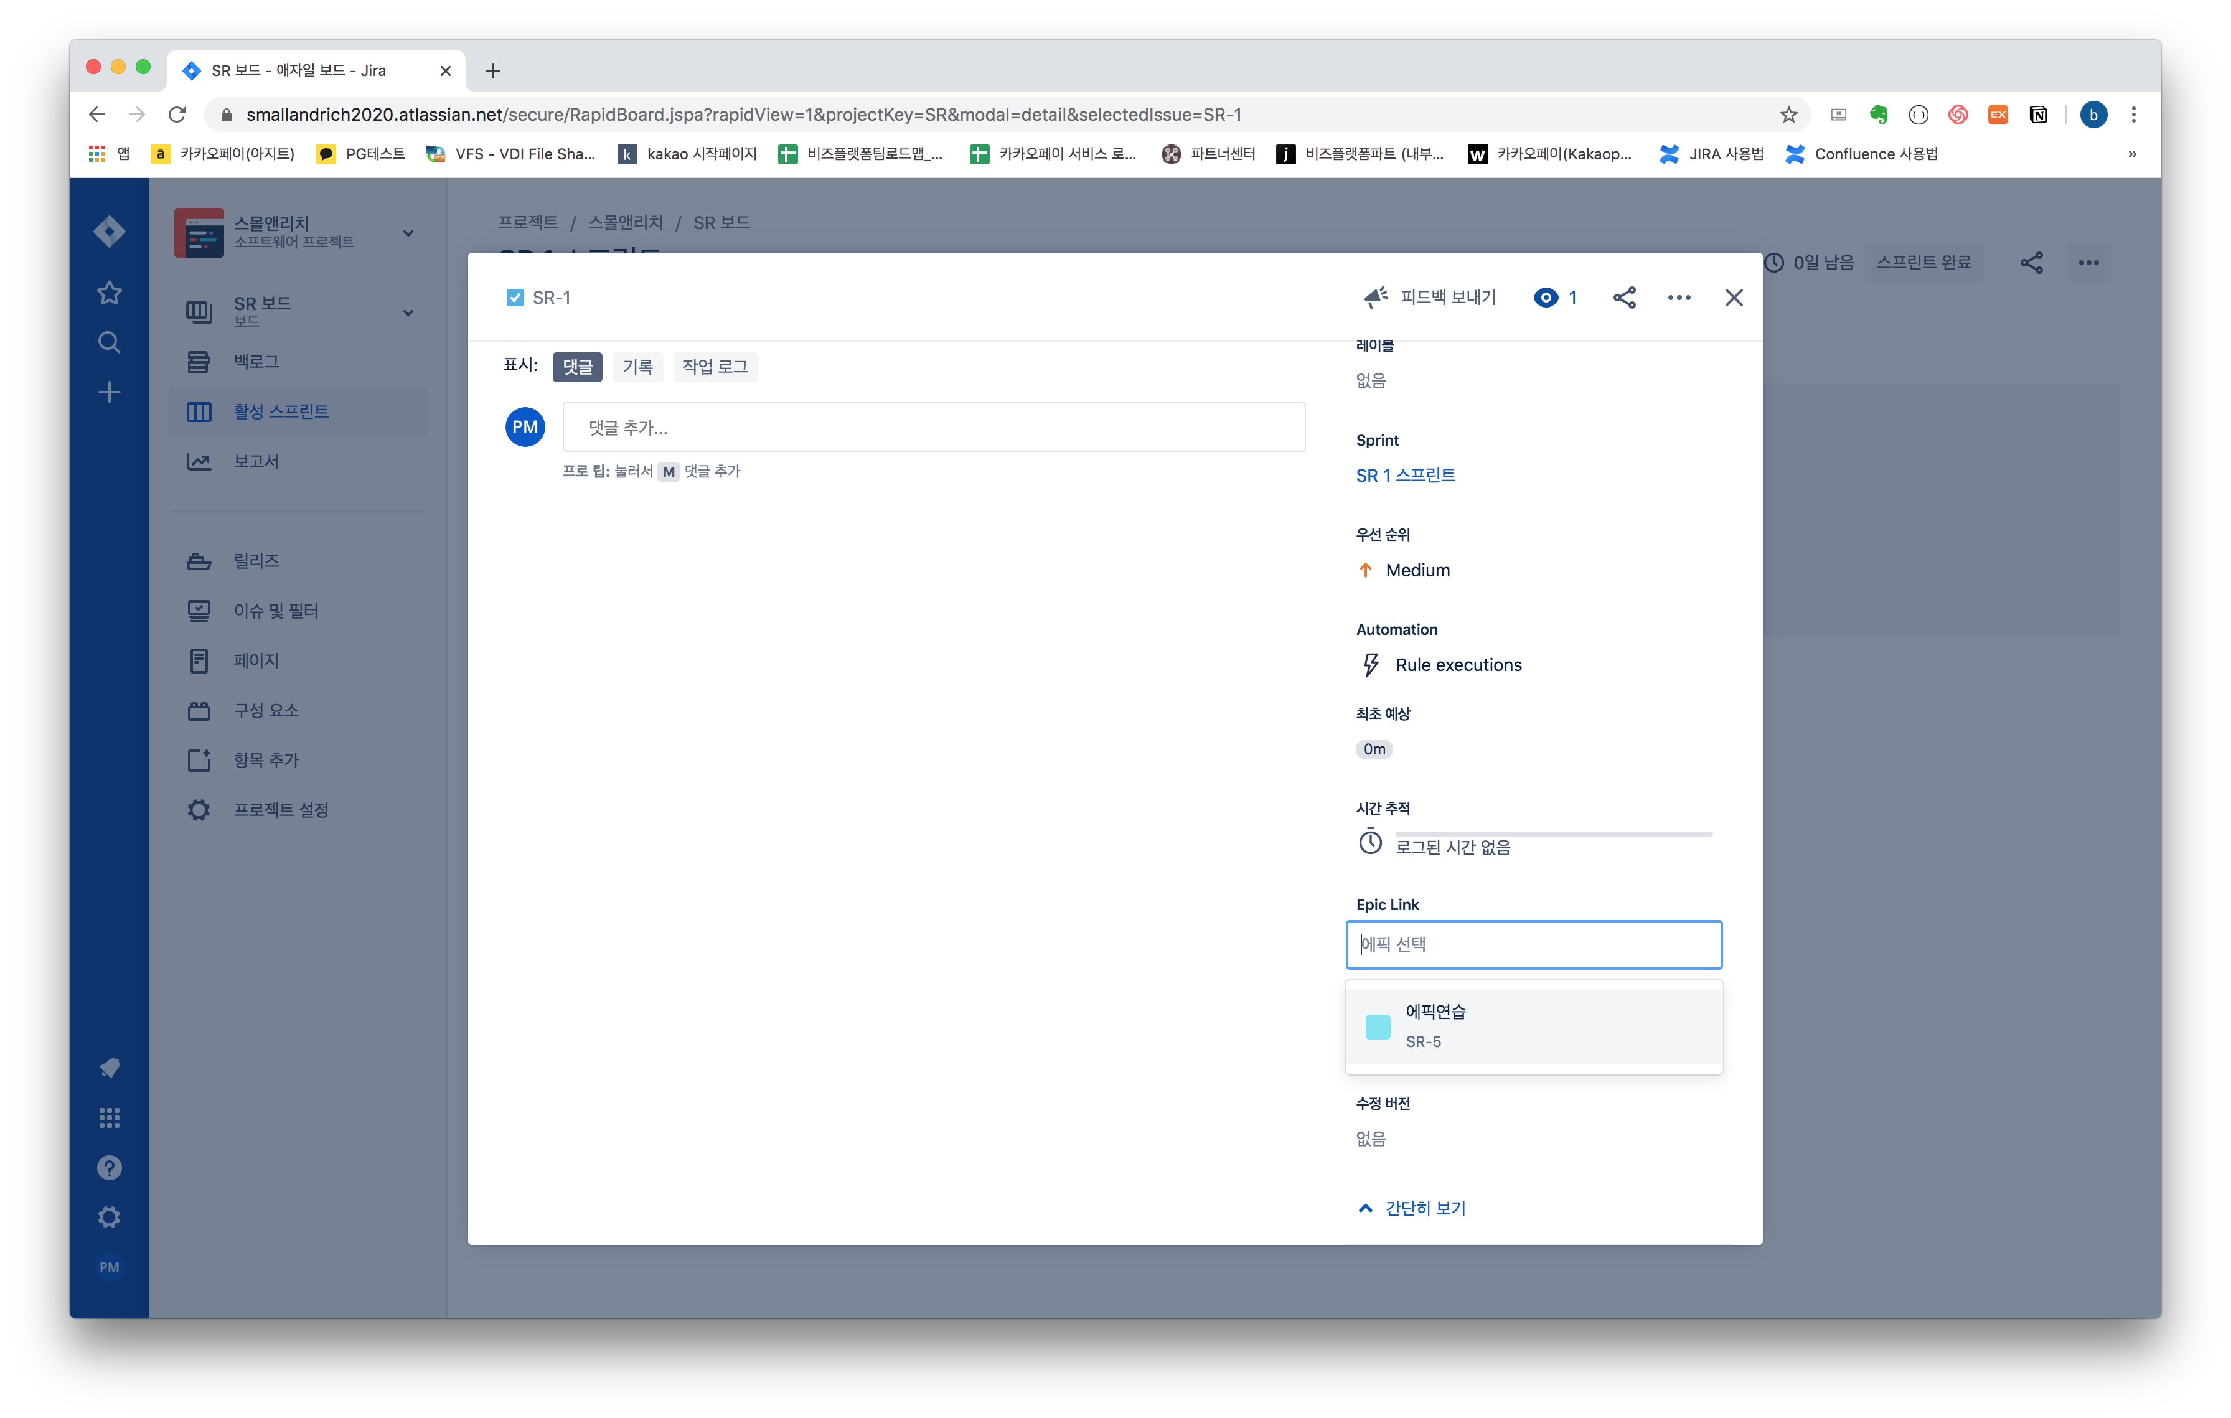Open search in the Jira sidebar
2231x1418 pixels.
(x=110, y=343)
